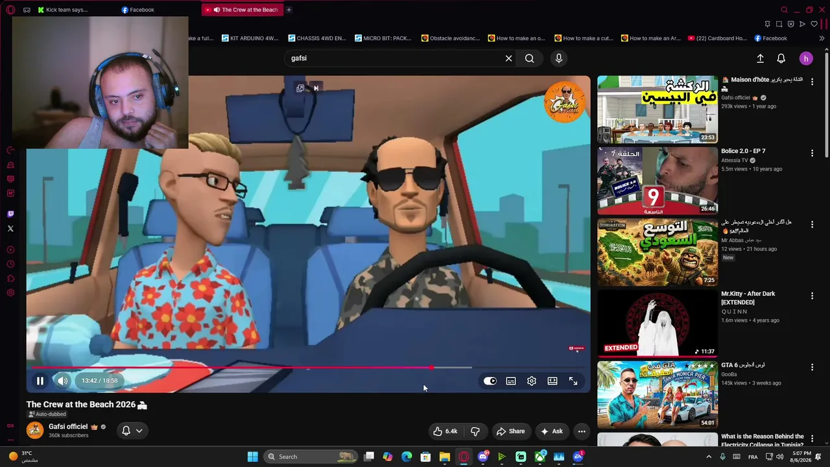The height and width of the screenshot is (467, 830).
Task: Switch the FRA input language
Action: coord(753,457)
